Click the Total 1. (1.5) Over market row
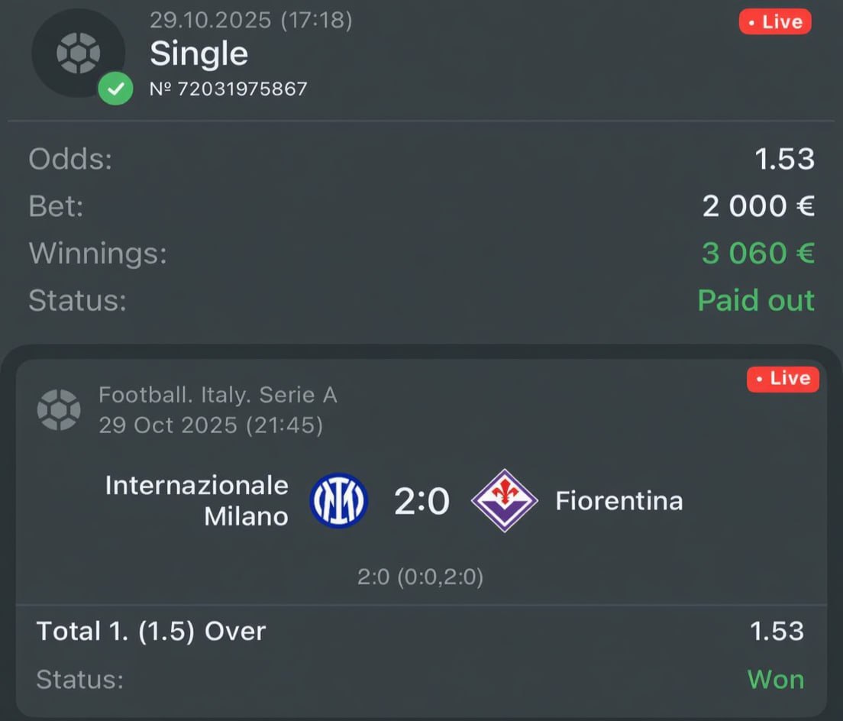The height and width of the screenshot is (721, 843). click(x=151, y=631)
